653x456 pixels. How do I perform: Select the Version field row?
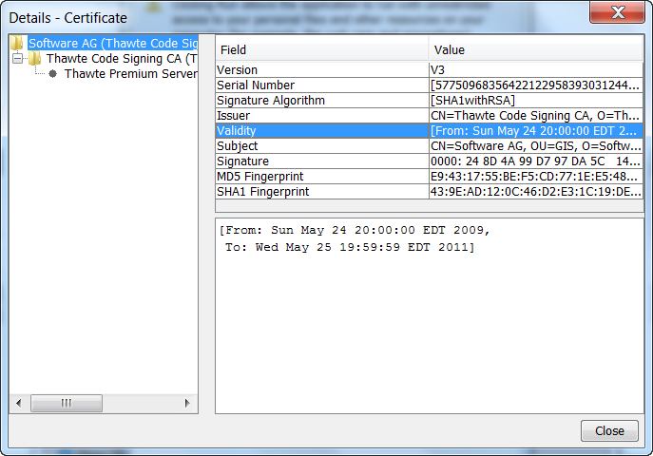coord(430,70)
